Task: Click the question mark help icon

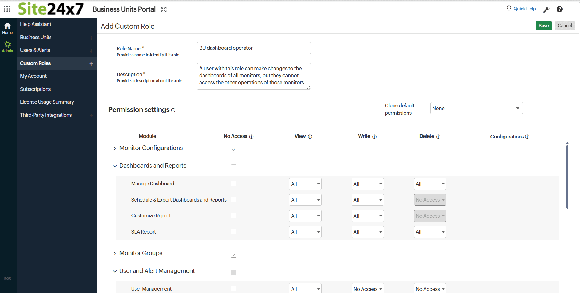Action: (559, 9)
